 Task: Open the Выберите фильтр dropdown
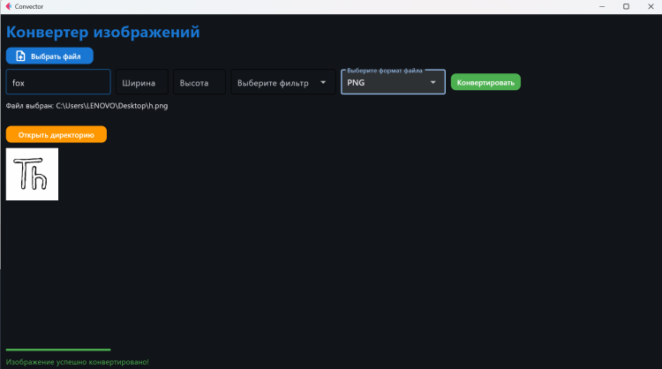(x=274, y=82)
